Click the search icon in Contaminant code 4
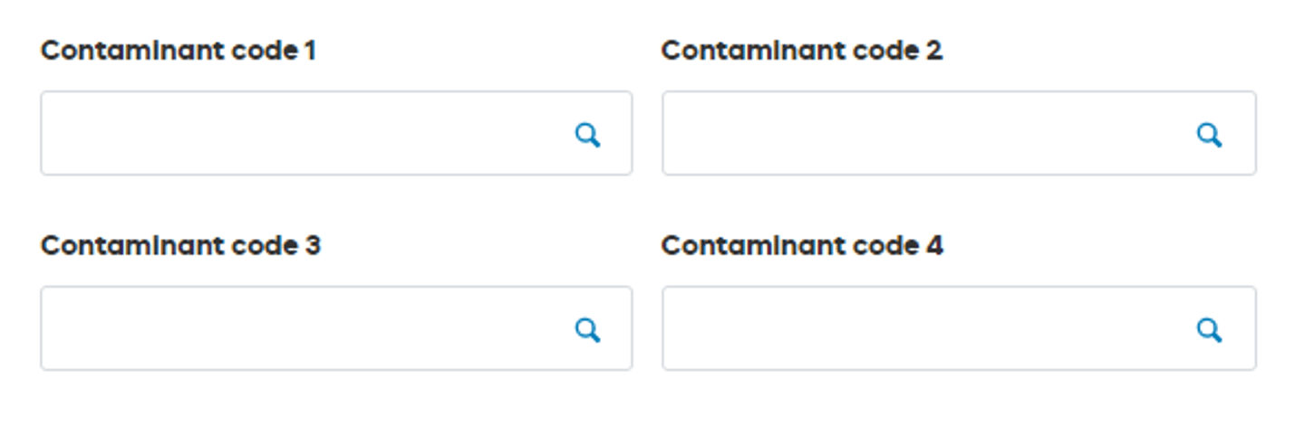Image resolution: width=1305 pixels, height=436 pixels. [1209, 330]
